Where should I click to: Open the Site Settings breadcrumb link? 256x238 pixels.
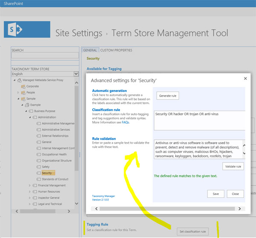(x=79, y=33)
